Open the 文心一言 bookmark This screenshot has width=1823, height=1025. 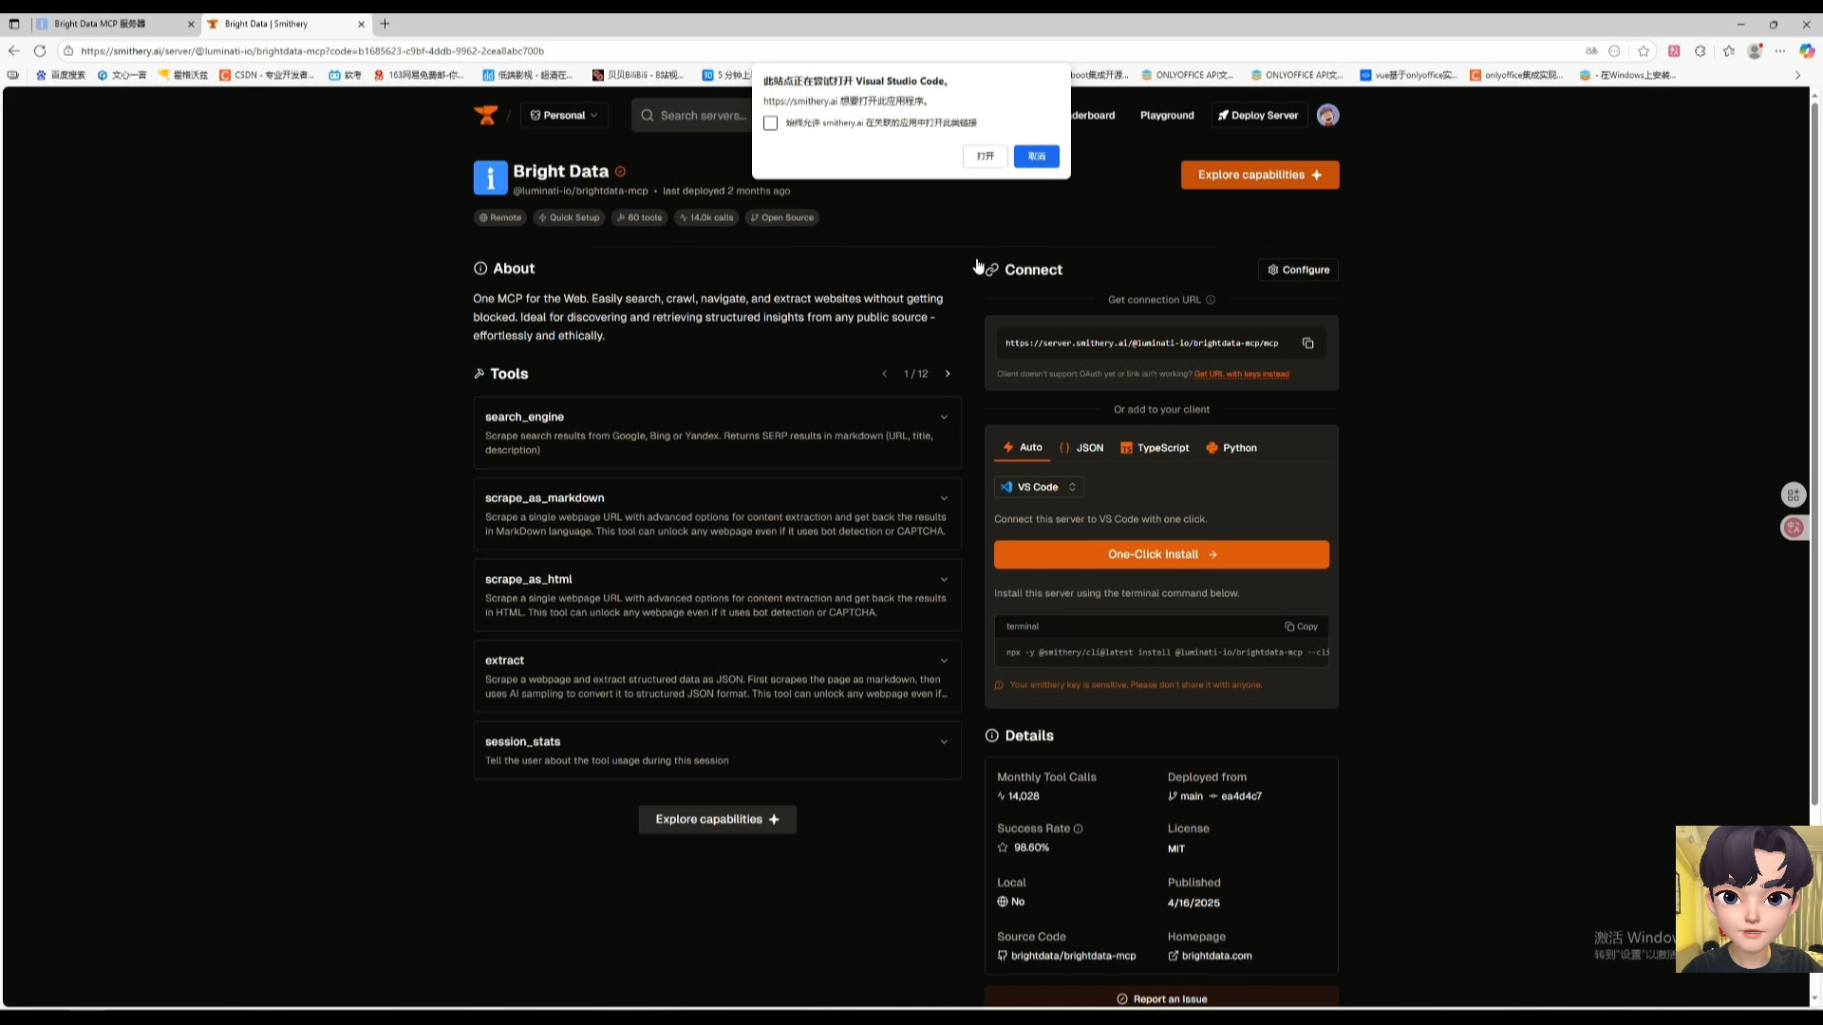click(x=122, y=75)
